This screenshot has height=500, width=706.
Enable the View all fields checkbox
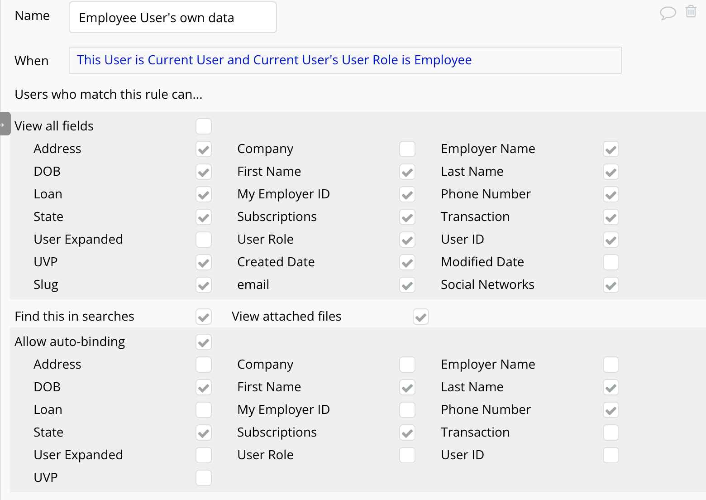pos(204,126)
